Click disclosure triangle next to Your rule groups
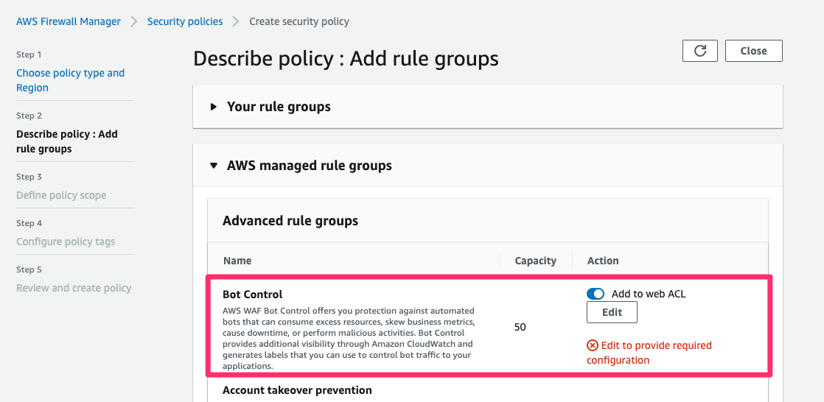The height and width of the screenshot is (402, 824). 214,107
